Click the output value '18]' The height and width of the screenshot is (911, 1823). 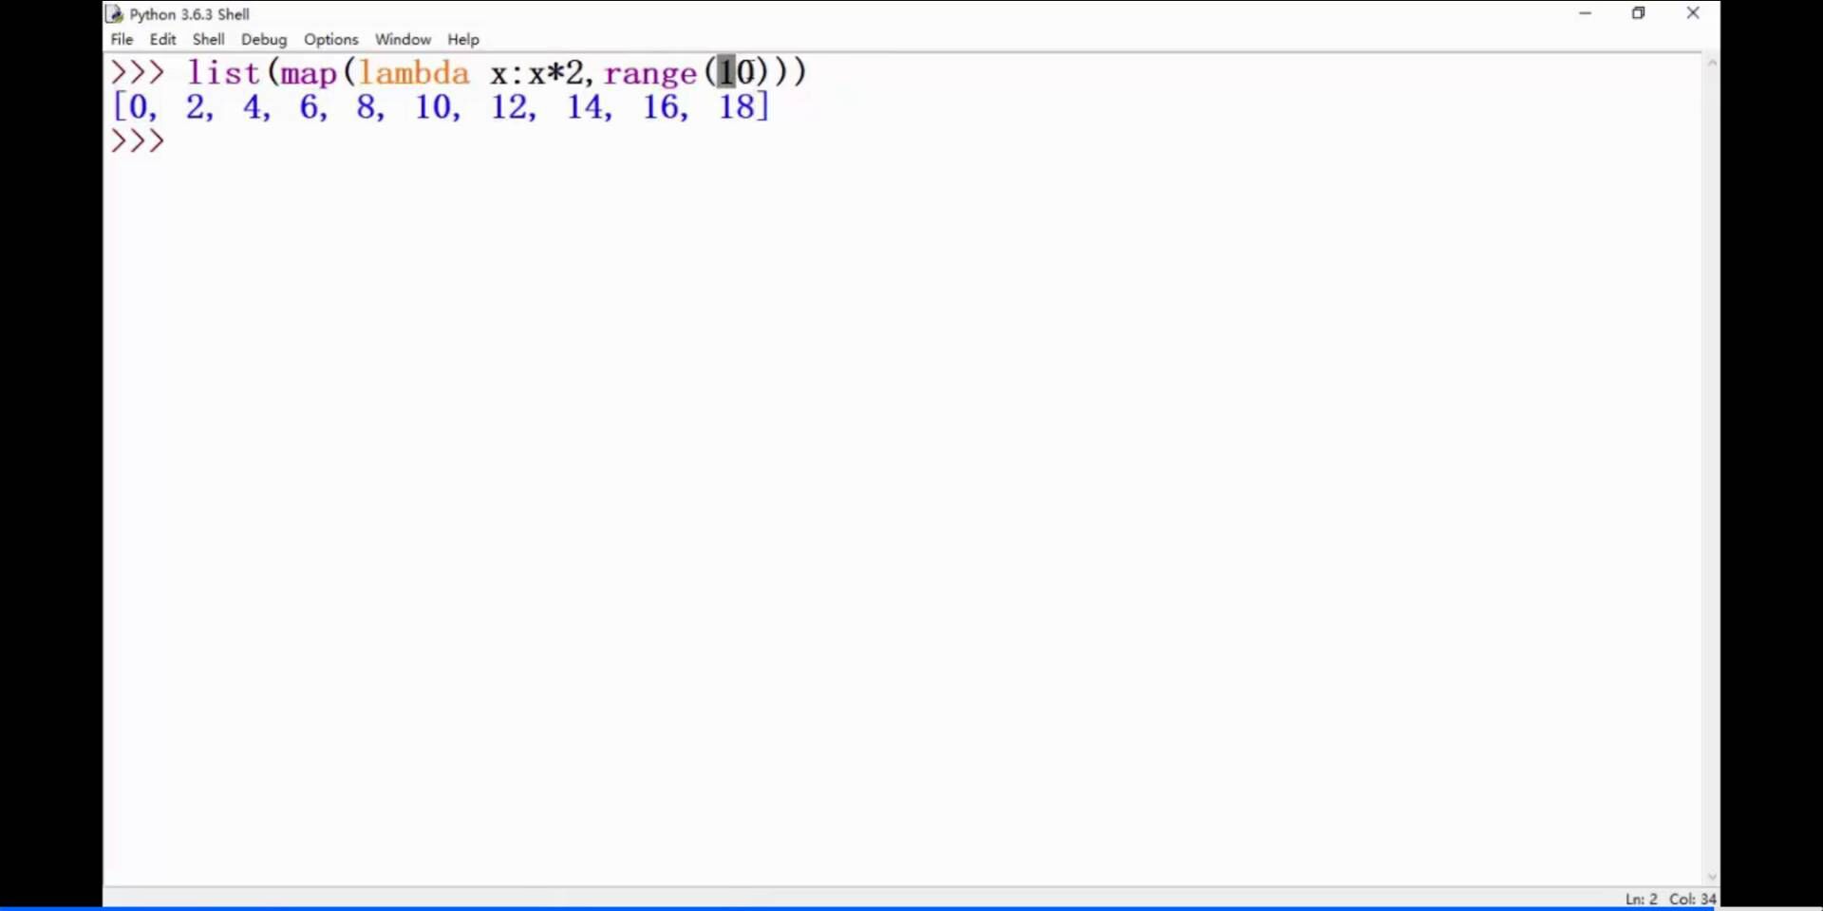743,106
